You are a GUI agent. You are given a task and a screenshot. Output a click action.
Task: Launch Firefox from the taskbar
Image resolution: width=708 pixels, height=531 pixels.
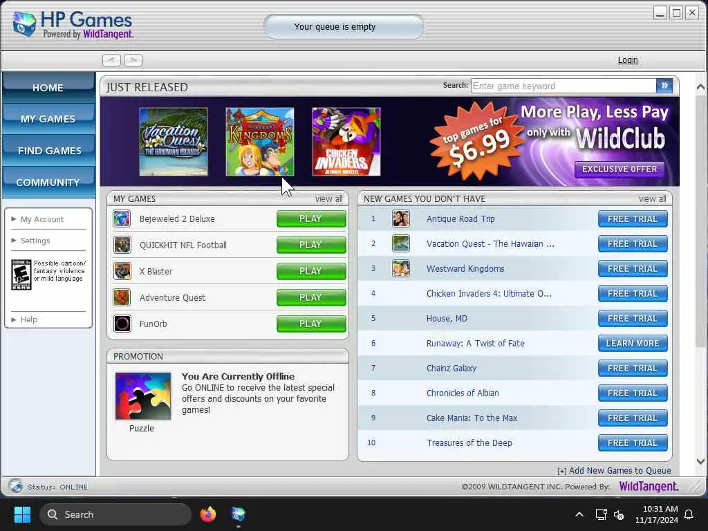point(208,514)
